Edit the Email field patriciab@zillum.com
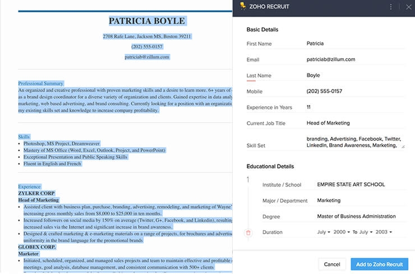The width and height of the screenshot is (415, 274). tap(355, 60)
